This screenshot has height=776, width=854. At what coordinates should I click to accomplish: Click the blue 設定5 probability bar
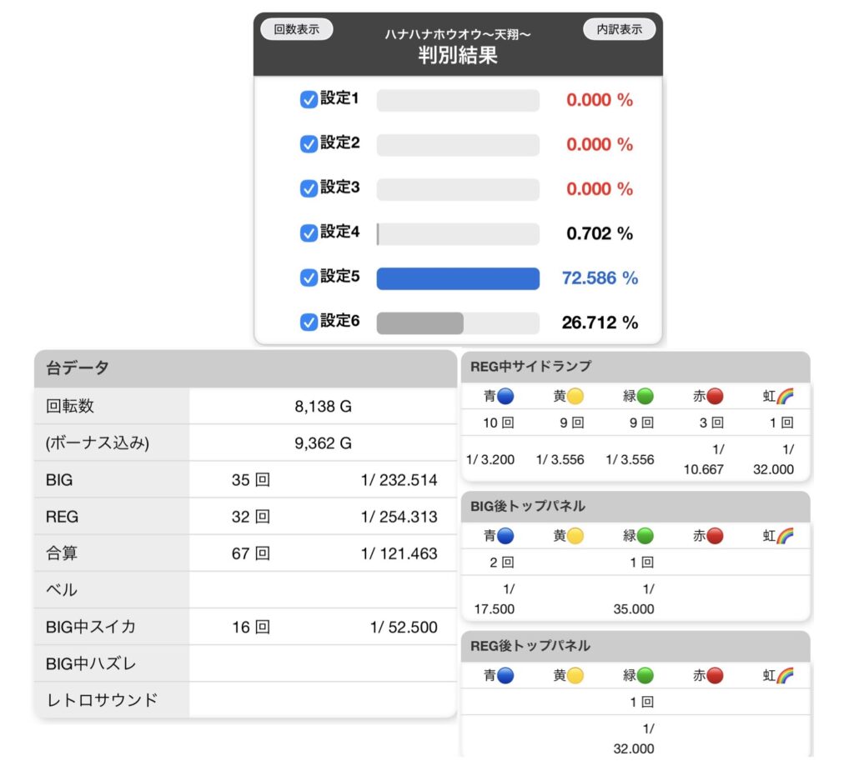coord(458,278)
